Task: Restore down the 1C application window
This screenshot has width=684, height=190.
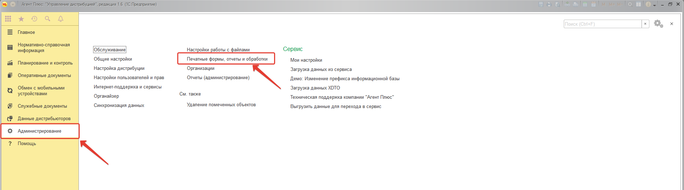Action: [670, 4]
